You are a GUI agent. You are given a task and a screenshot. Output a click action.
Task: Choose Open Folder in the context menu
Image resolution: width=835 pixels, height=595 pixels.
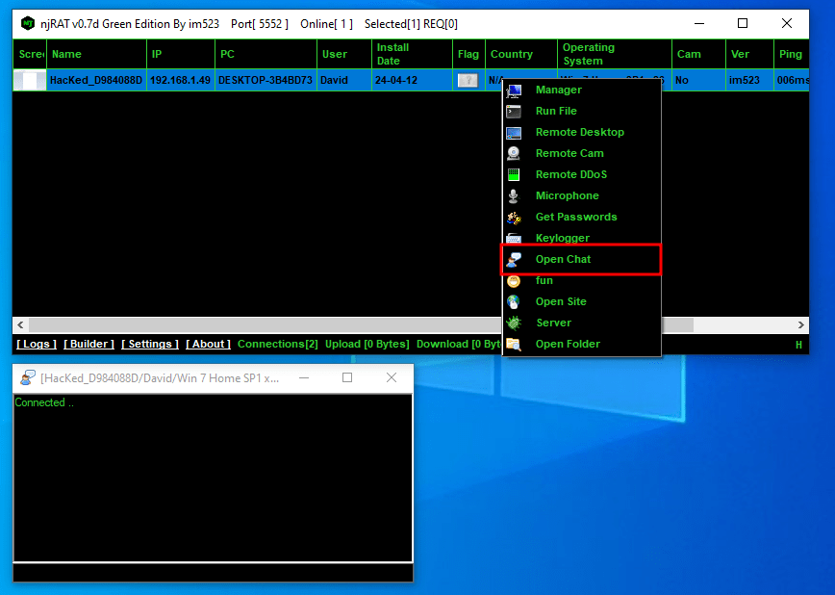coord(581,344)
